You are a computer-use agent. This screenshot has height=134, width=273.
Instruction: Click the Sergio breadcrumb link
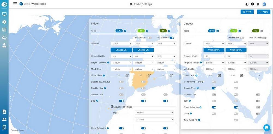point(27,4)
